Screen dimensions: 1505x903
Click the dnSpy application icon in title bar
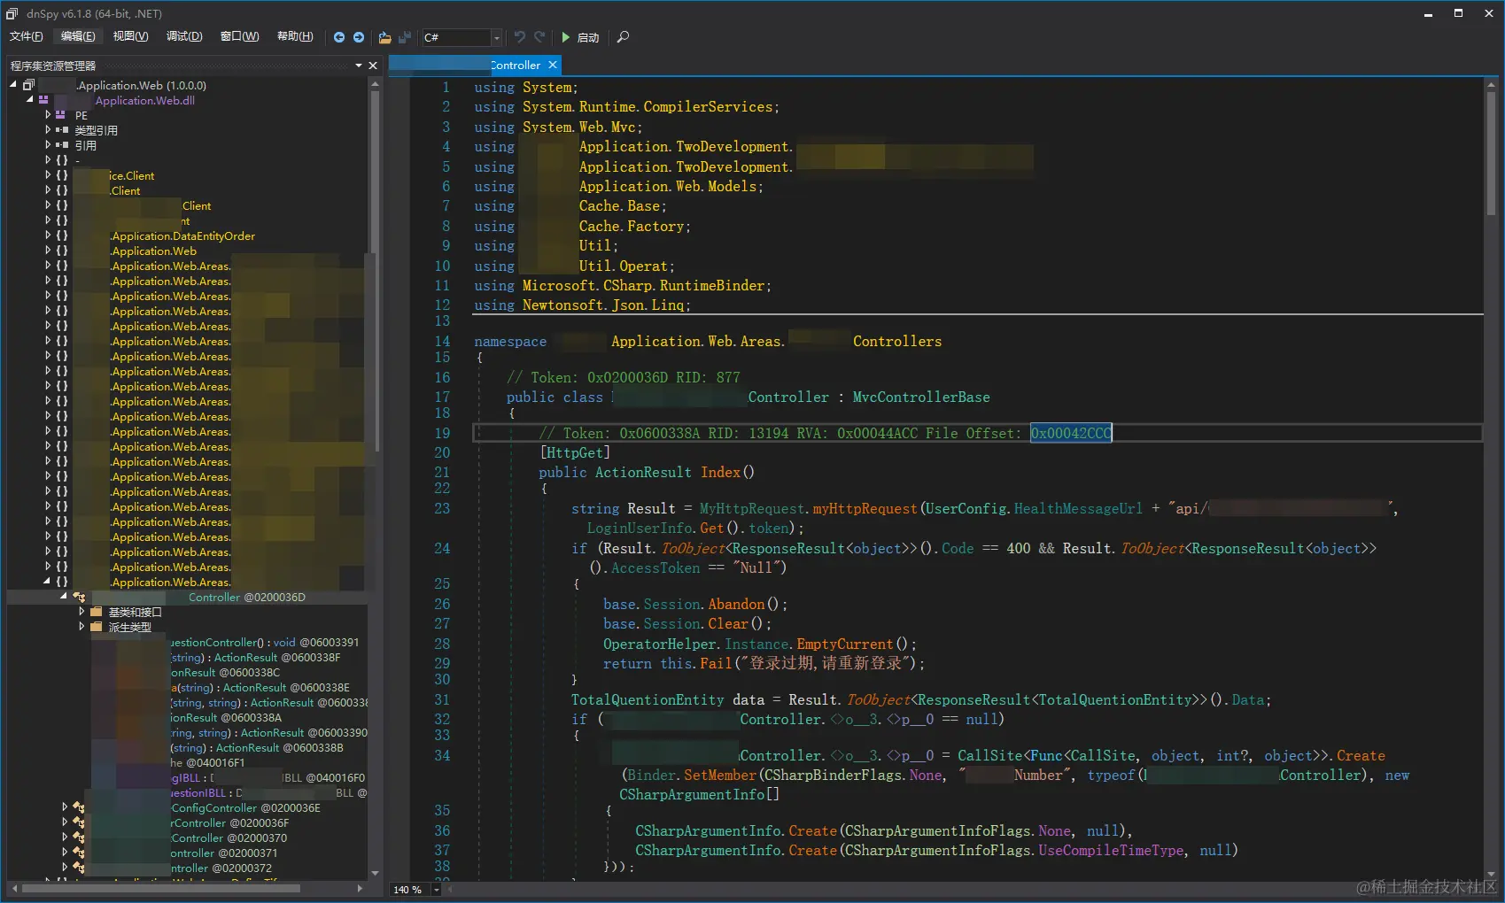coord(12,13)
